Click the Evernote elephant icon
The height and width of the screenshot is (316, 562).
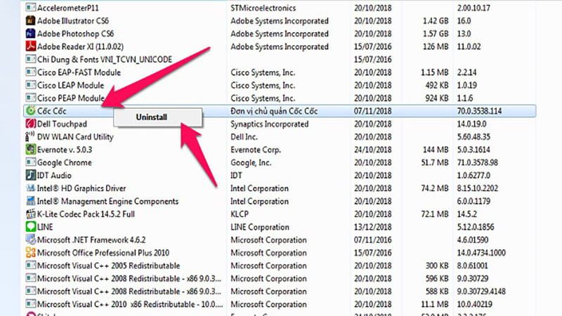pos(30,150)
